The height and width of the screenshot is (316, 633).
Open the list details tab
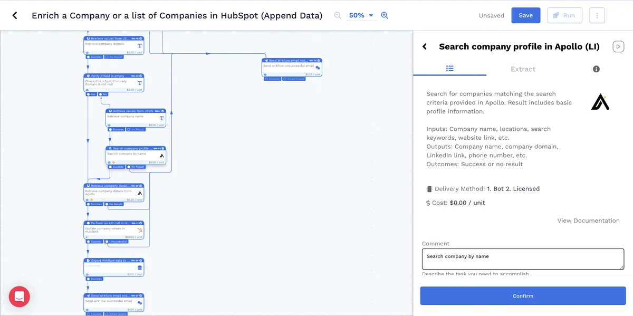click(x=450, y=69)
